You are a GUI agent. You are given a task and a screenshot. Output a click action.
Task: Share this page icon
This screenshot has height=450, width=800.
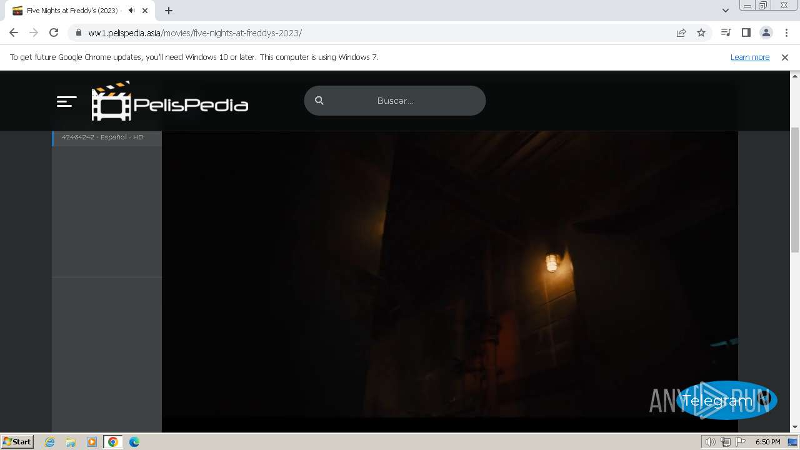point(681,32)
